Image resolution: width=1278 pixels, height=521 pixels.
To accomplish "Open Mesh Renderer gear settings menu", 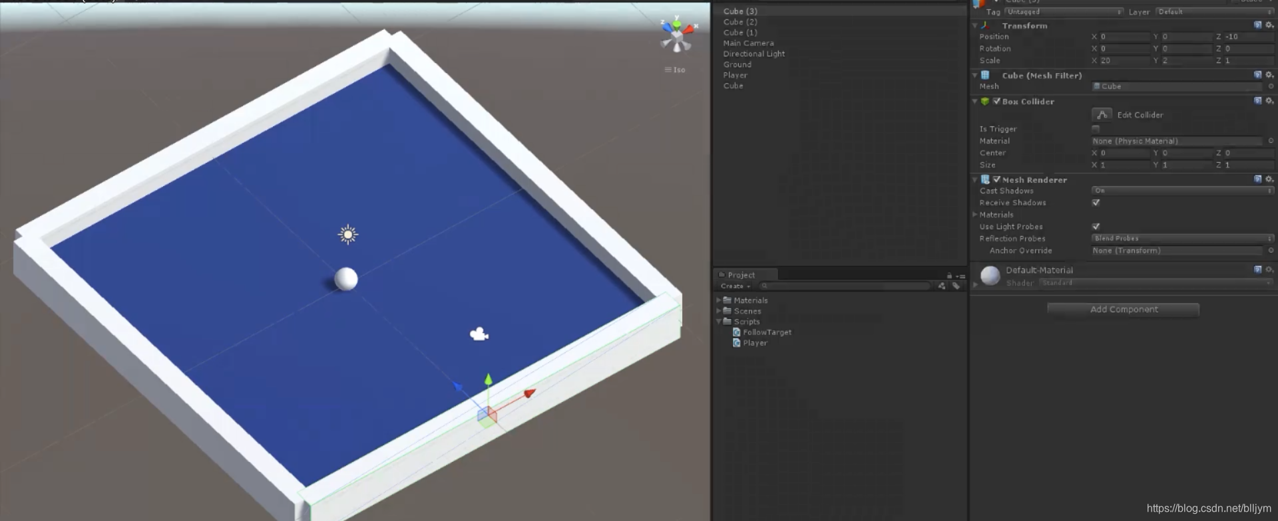I will (1269, 179).
